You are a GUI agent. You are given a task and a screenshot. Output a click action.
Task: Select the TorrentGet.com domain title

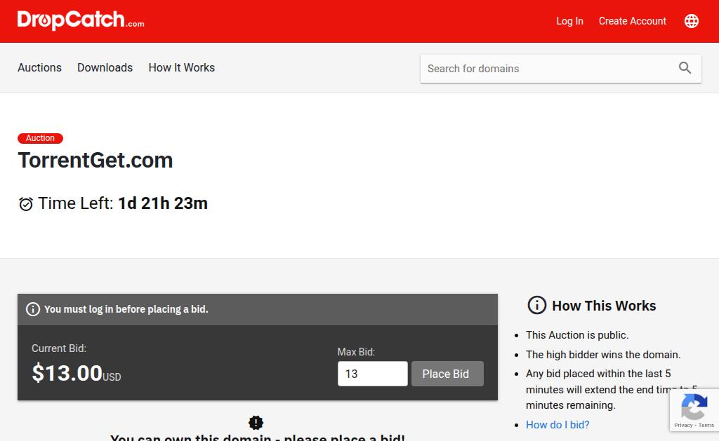click(x=95, y=161)
